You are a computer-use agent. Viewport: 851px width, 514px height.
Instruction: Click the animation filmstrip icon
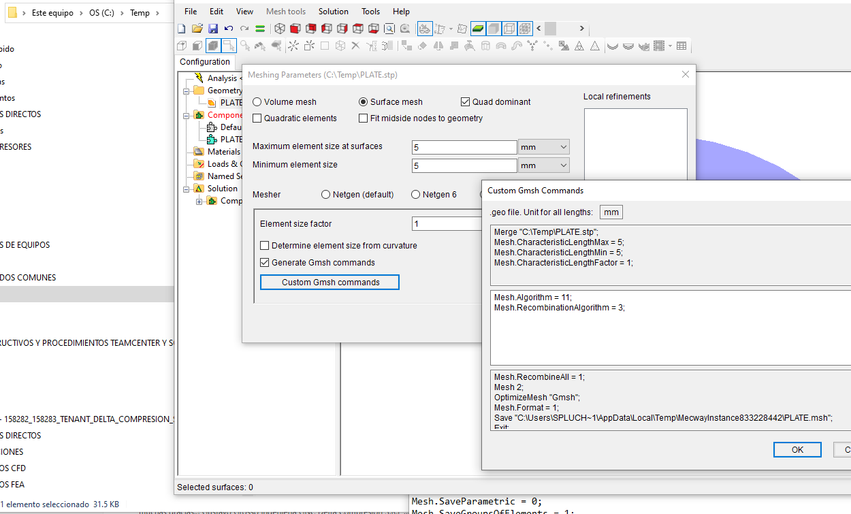tap(658, 46)
